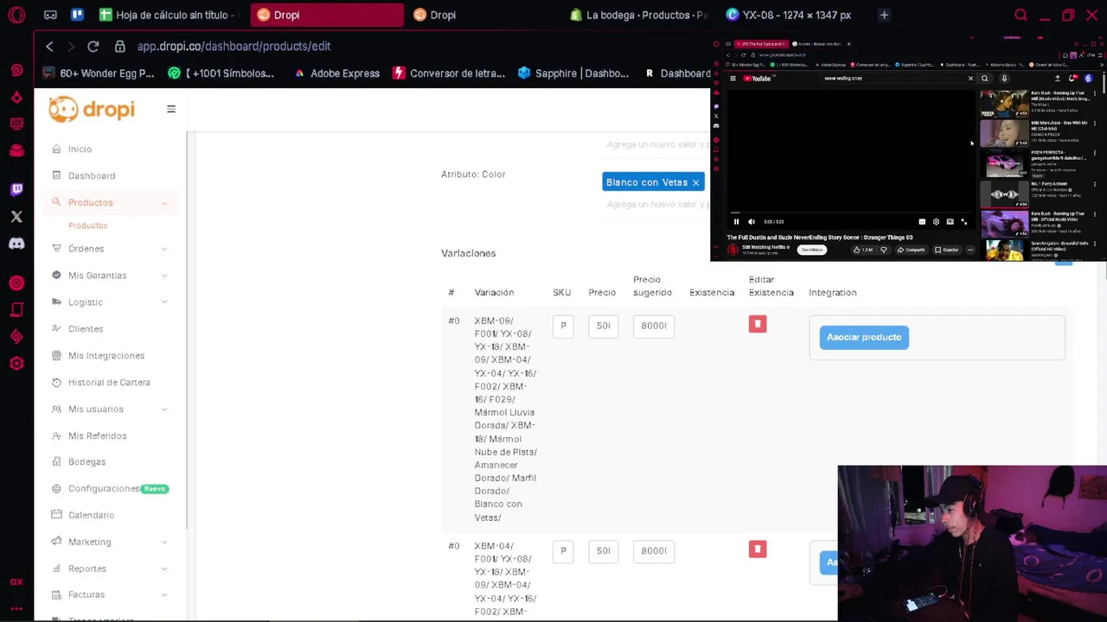Enter YouTube fullscreen mode
This screenshot has height=622, width=1107.
pos(964,222)
